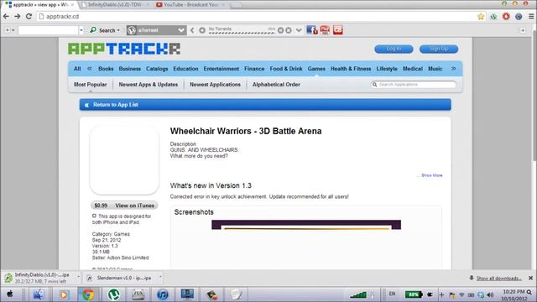Click the toolbar search text box
537x302 pixels.
click(x=49, y=30)
